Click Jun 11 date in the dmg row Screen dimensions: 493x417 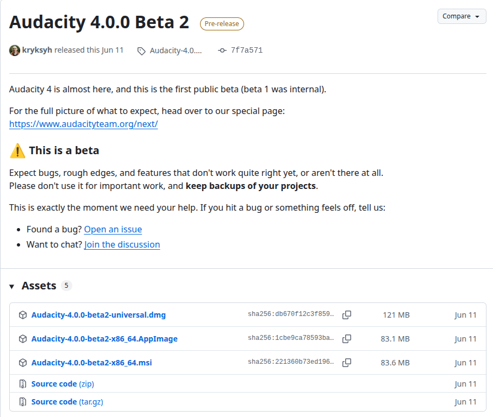coord(466,315)
